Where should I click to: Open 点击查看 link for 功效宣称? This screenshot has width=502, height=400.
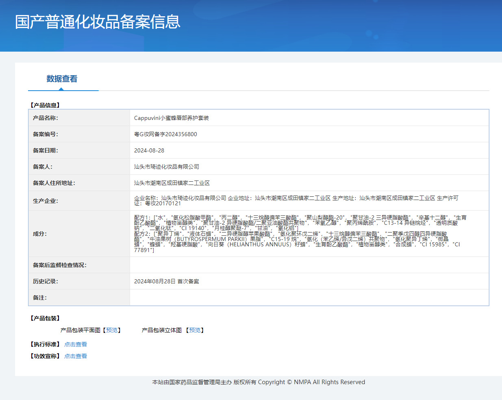pos(76,356)
